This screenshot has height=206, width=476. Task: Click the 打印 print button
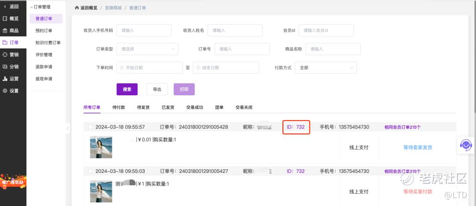[x=184, y=90]
